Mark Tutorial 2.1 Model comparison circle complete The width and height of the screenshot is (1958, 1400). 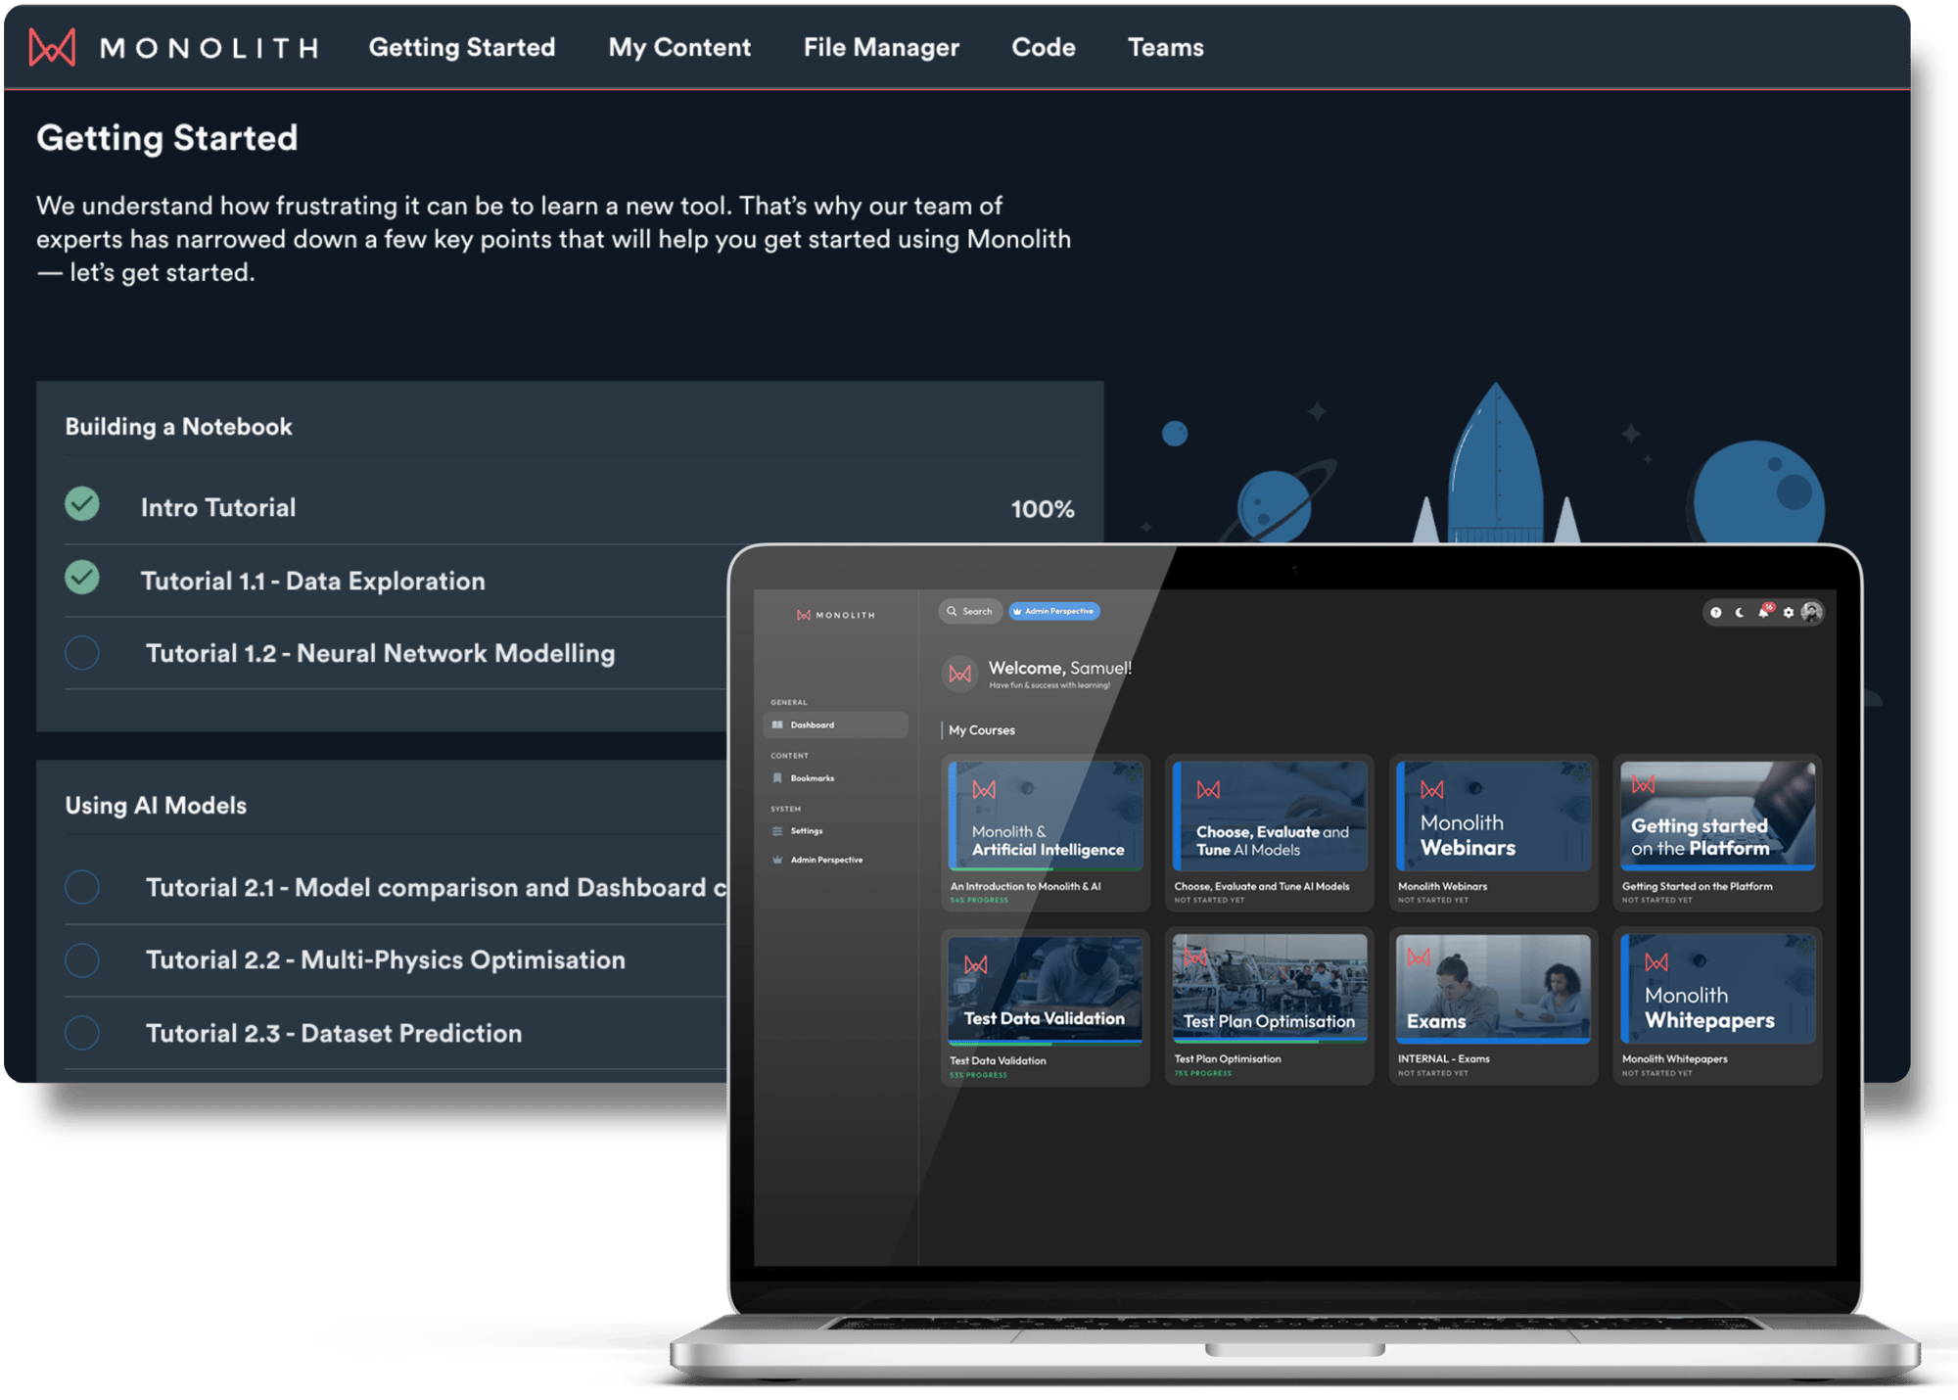click(82, 887)
